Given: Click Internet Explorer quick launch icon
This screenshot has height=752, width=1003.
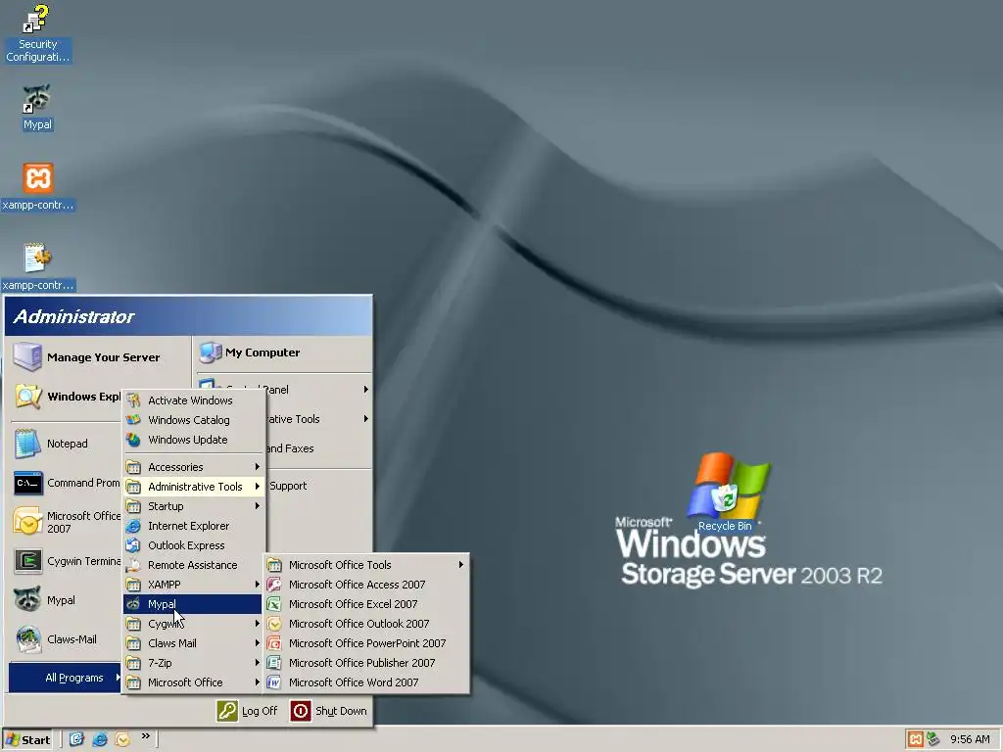Looking at the screenshot, I should [x=100, y=740].
